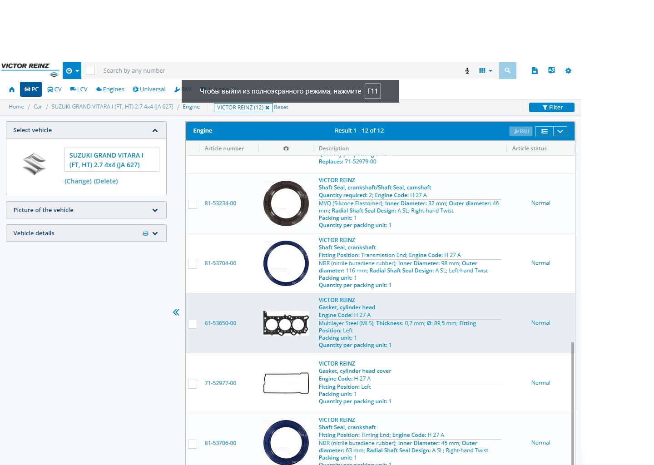The width and height of the screenshot is (654, 465).
Task: Collapse the left sidebar with the double arrow
Action: tap(176, 312)
